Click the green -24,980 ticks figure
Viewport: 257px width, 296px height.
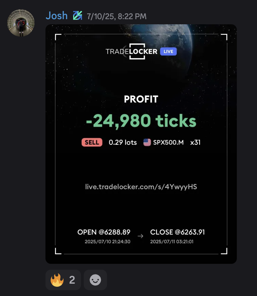141,121
